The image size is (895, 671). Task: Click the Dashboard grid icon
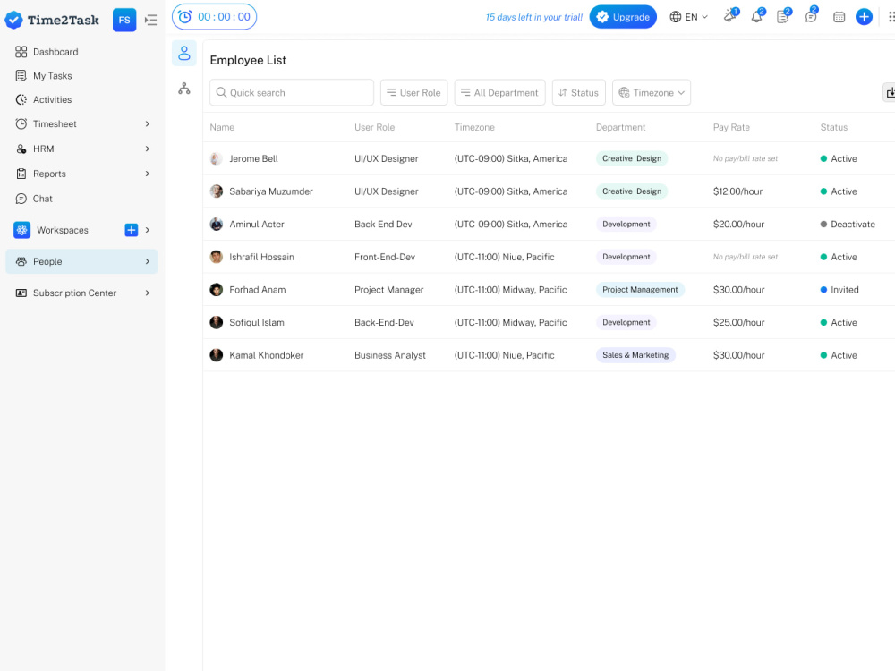tap(21, 52)
